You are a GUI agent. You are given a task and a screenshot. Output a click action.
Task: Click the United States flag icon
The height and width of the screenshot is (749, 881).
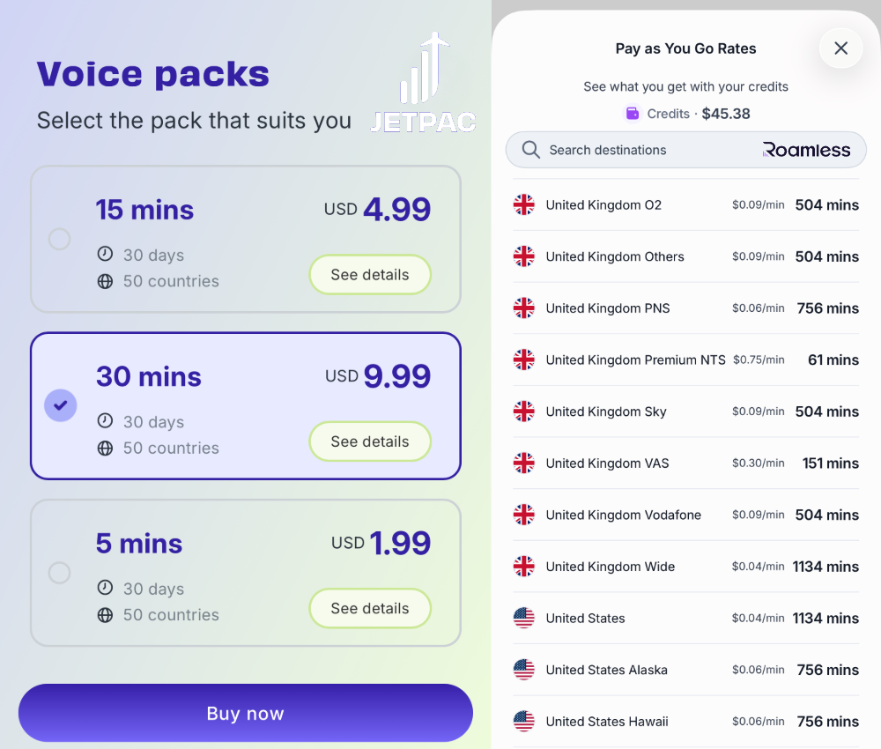click(524, 618)
